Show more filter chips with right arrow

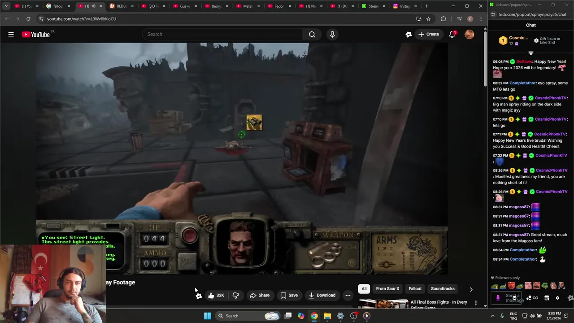(471, 289)
